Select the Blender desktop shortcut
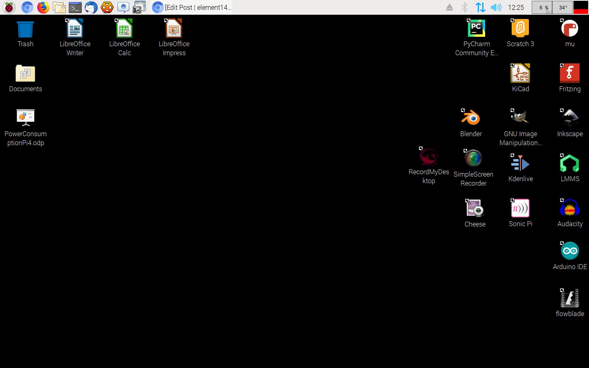This screenshot has height=368, width=589. [x=471, y=123]
